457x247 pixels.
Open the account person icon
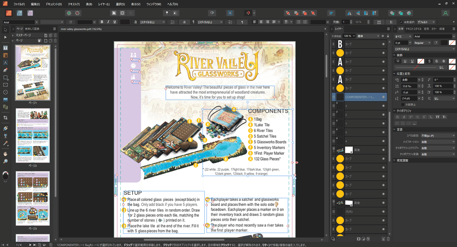[x=445, y=13]
